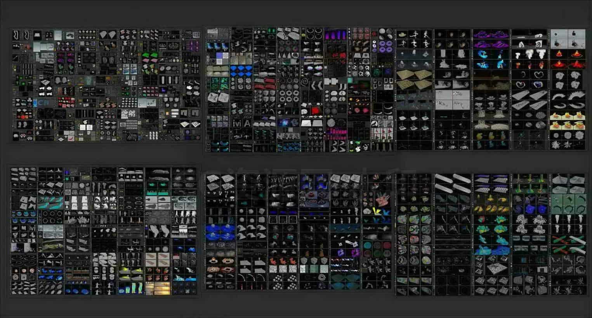Select the rainbow heatmap columns thumbnail

(131, 288)
